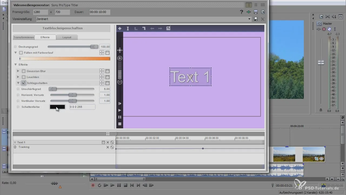Click the disable circle icon on the Tracking row
The width and height of the screenshot is (346, 195).
(112, 147)
